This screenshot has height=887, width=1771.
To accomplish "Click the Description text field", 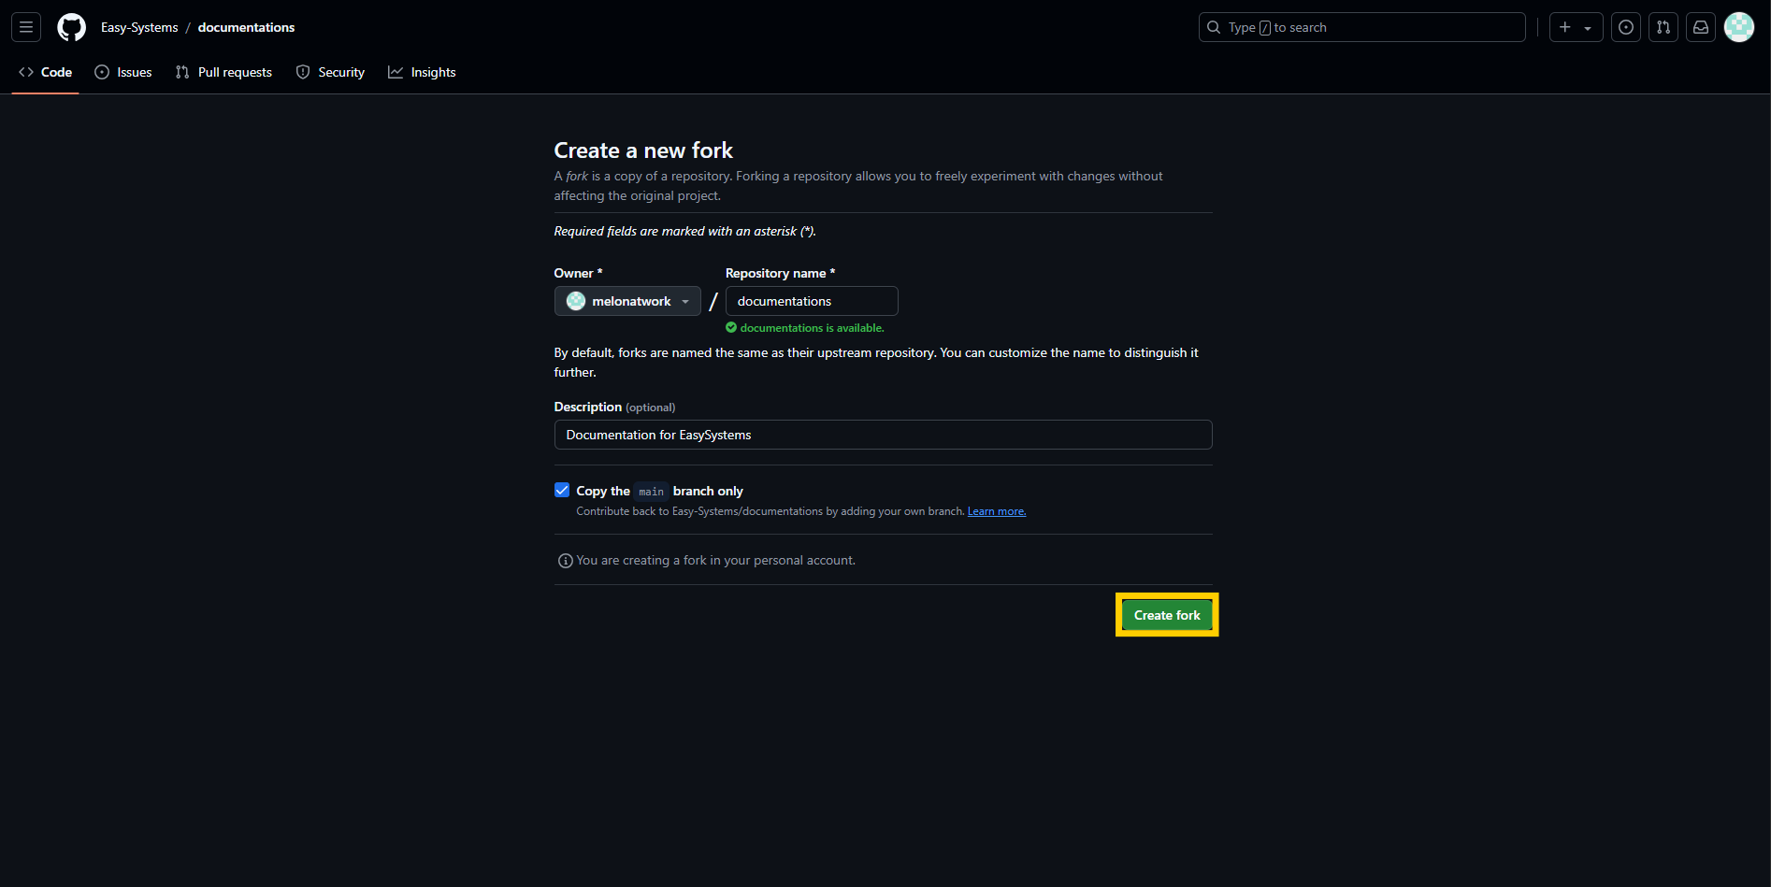I will [x=882, y=435].
